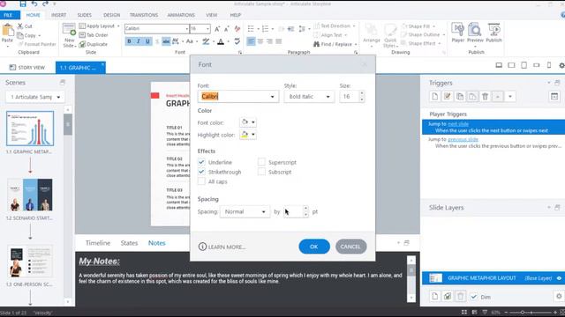Select the 1.2 Scenario Start slide thumbnail

30,195
